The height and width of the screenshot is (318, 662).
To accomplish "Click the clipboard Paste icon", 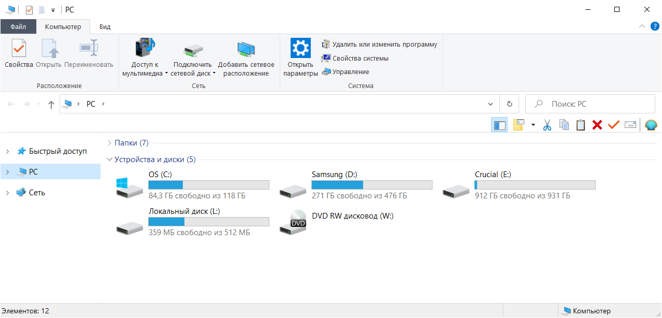I will point(581,125).
